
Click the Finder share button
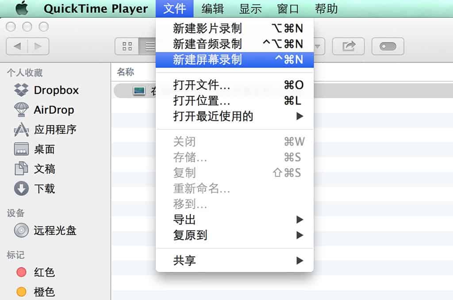[348, 46]
